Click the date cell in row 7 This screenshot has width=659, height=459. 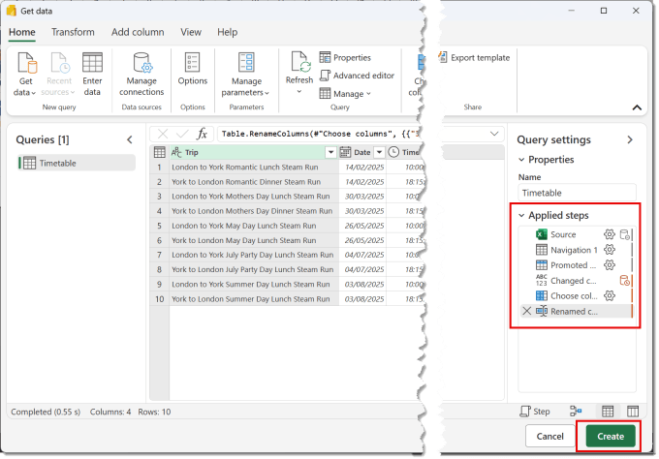click(364, 255)
